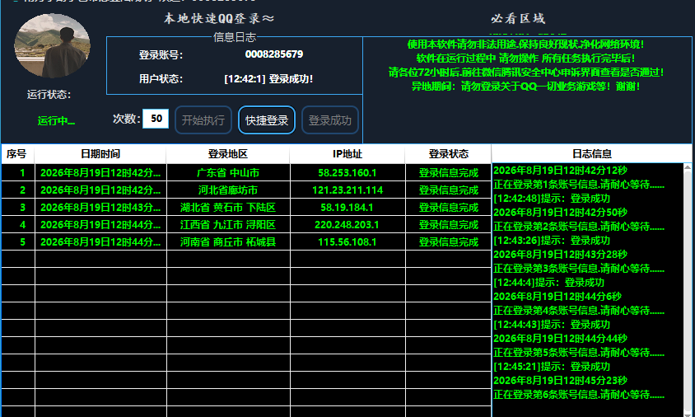Click IP address 115.56.108.1
Screen dimensions: 695x417
[x=347, y=241]
